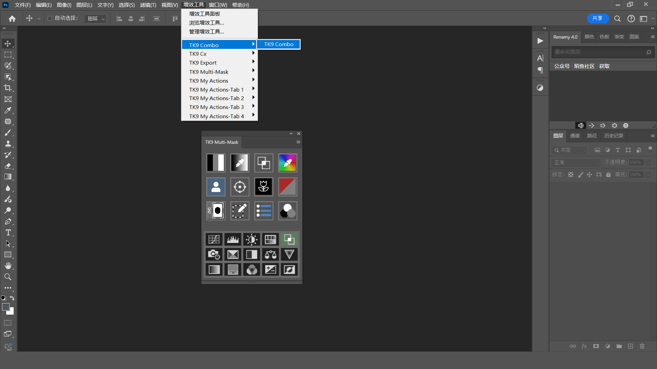Toggle lock transparent pixels

tap(571, 175)
